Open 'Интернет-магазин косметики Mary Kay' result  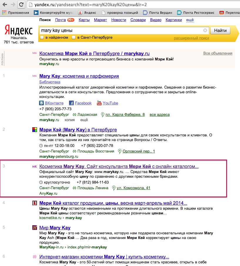pyautogui.click(x=104, y=257)
